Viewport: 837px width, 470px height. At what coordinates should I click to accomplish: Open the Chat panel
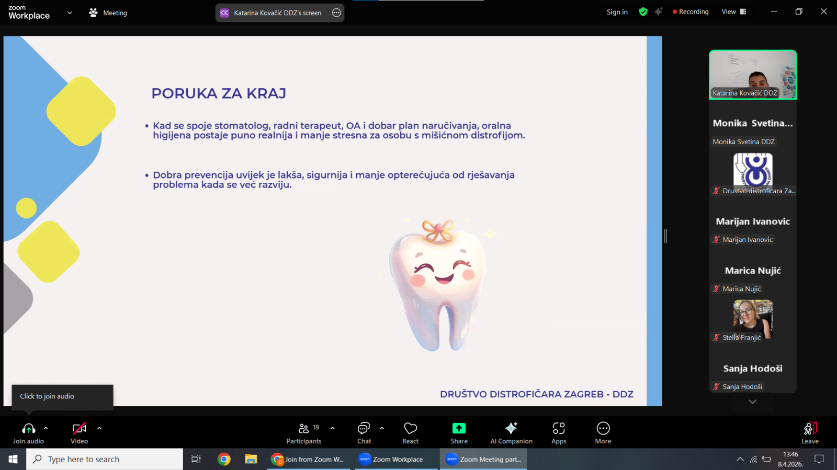[364, 433]
